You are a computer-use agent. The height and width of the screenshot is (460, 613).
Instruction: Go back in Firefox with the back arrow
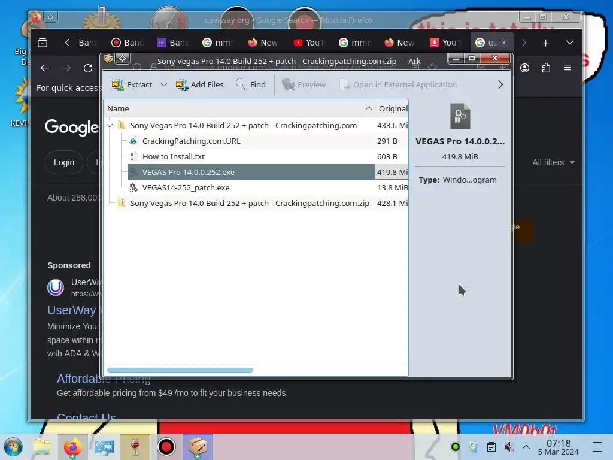45,68
